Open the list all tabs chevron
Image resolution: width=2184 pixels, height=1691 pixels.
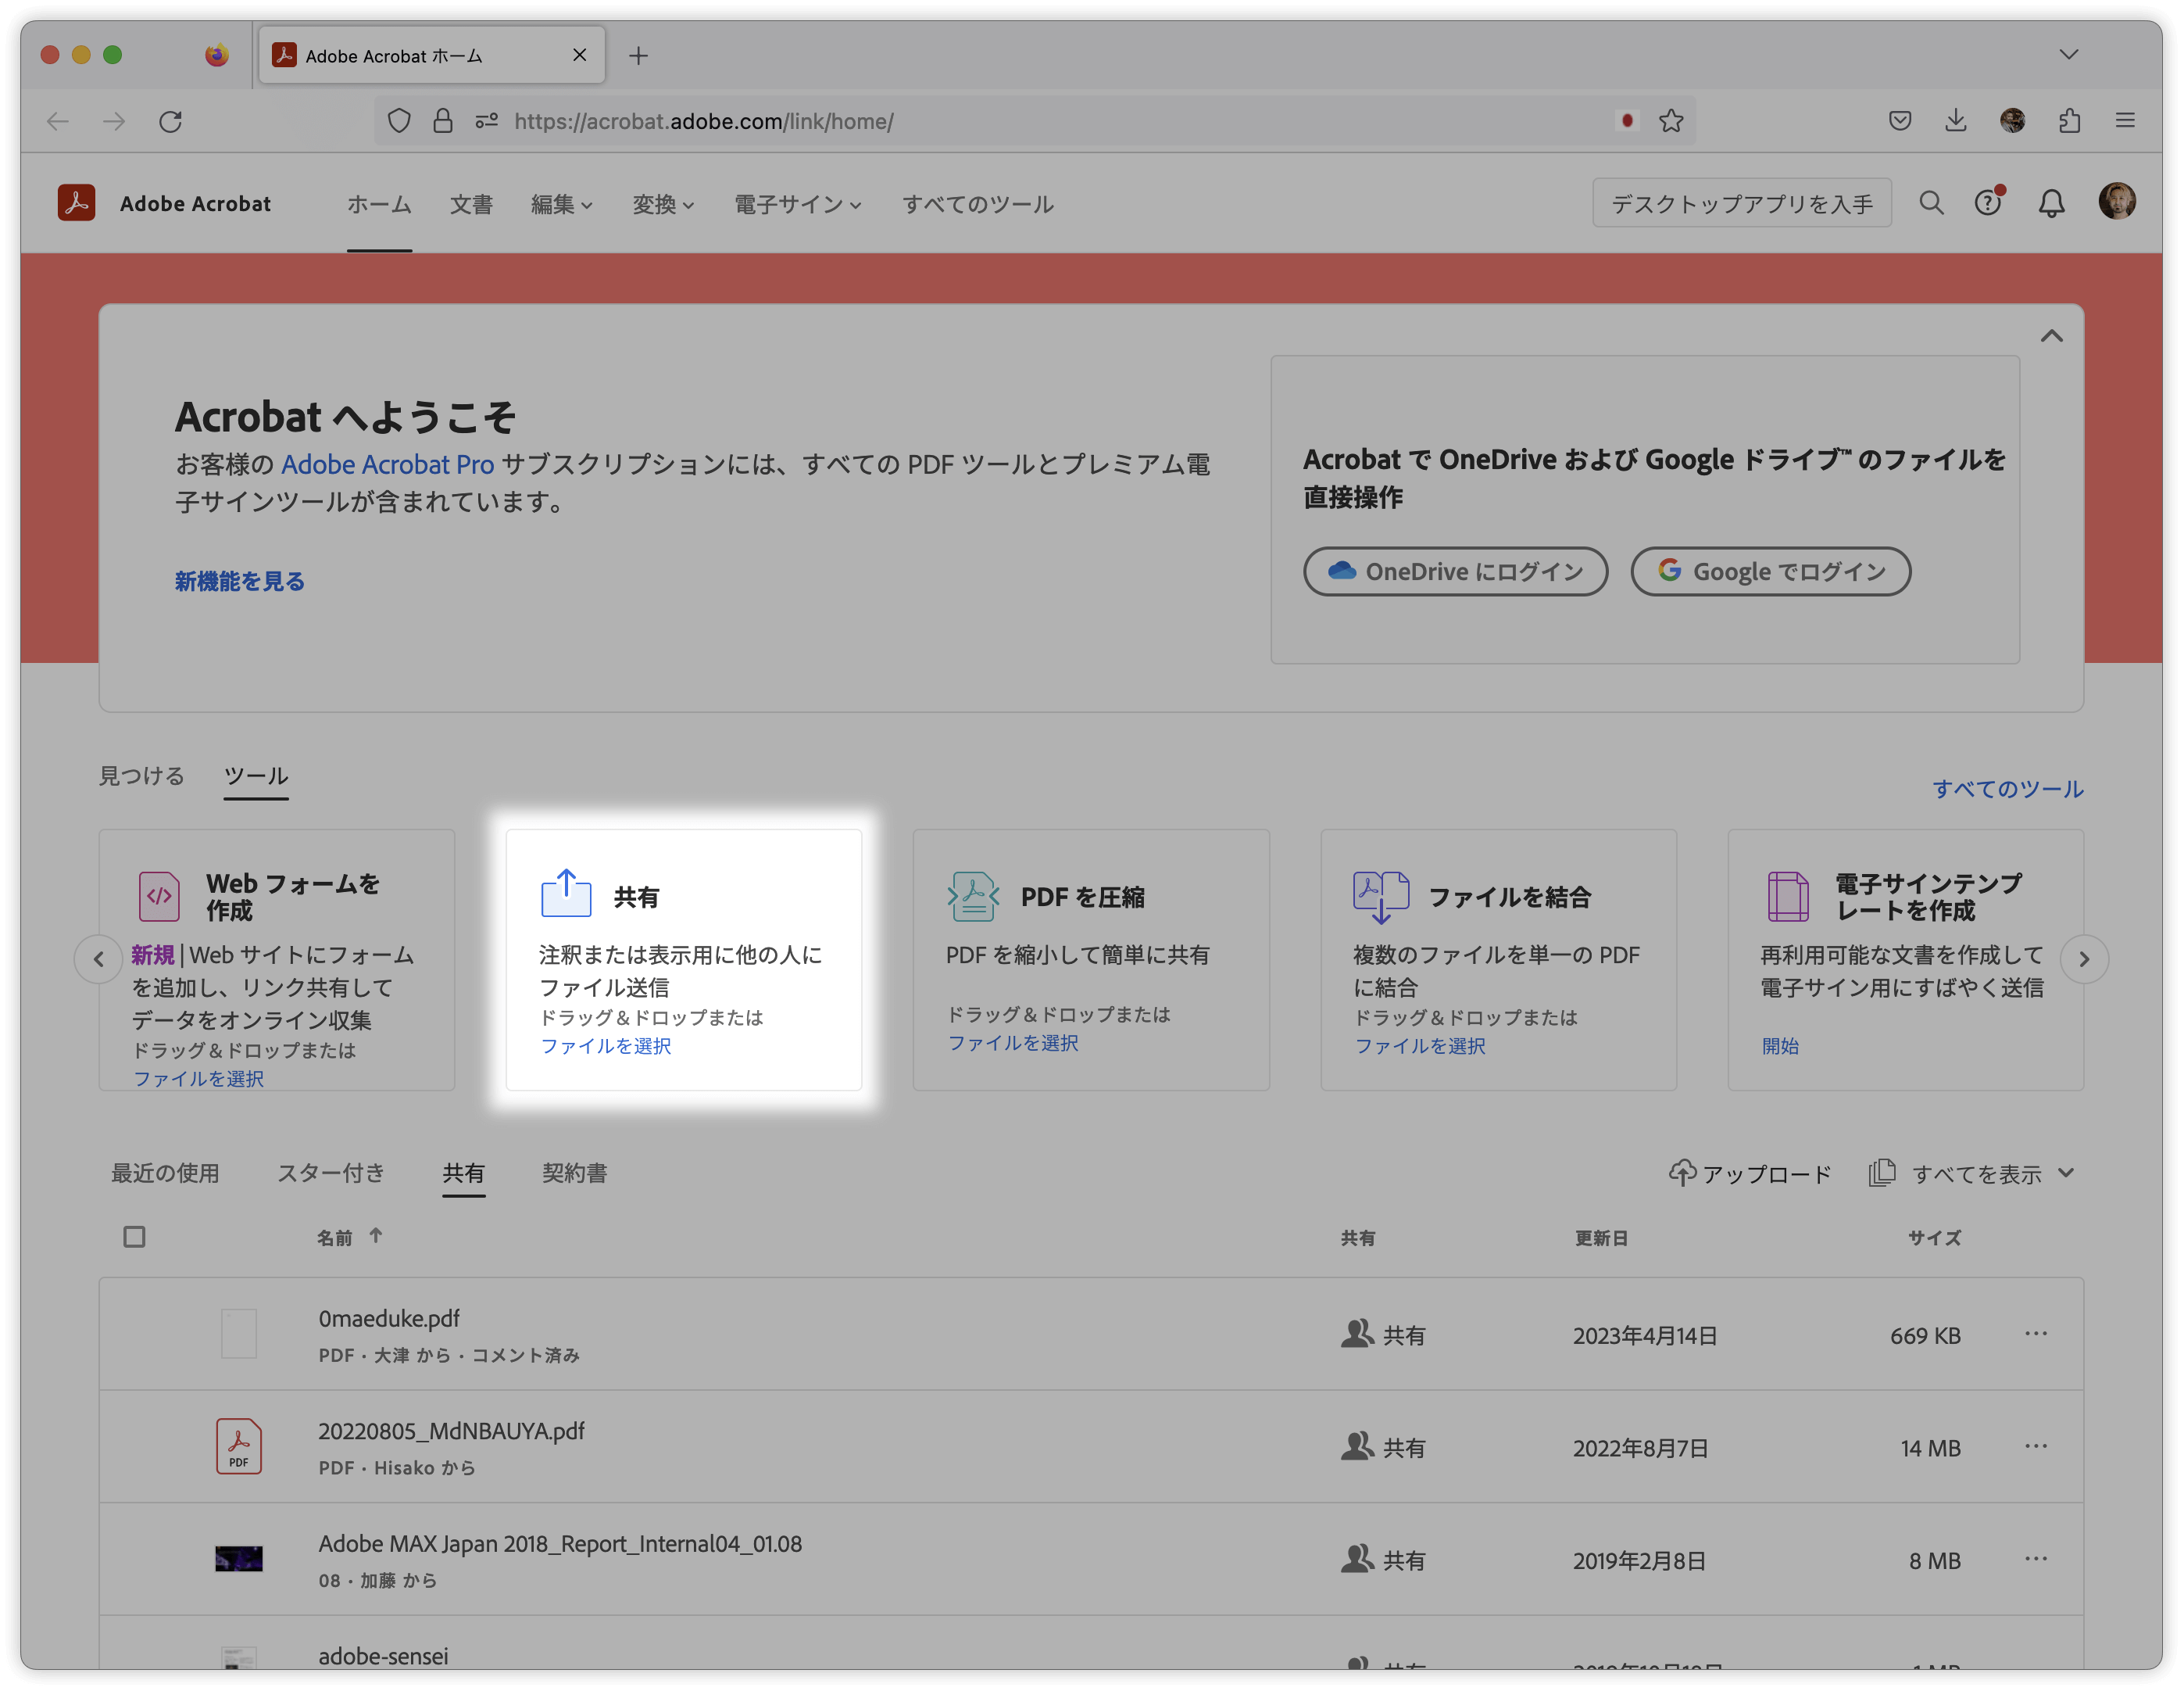click(2069, 54)
